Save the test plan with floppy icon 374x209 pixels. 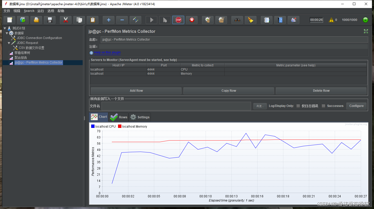[50, 20]
